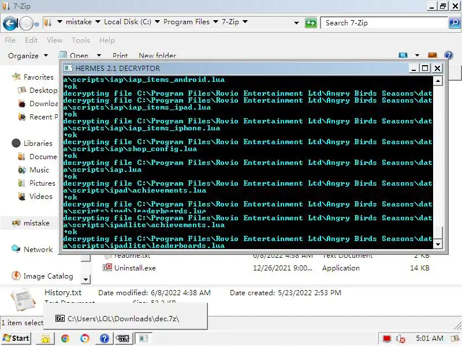Open the address bar previous locations dropdown
This screenshot has height=346, width=462.
[x=296, y=22]
